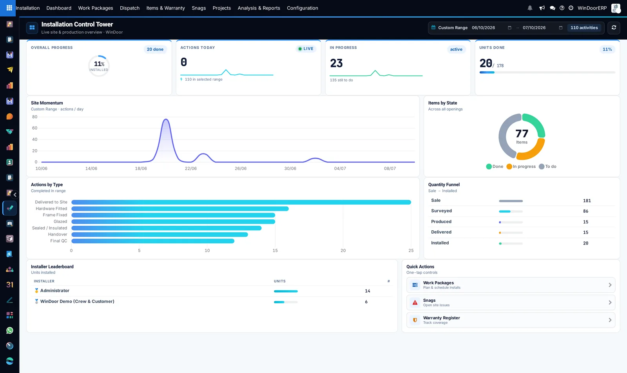Screen dimensions: 627x373
Task: Click the Units Done progress bar
Action: pyautogui.click(x=547, y=72)
